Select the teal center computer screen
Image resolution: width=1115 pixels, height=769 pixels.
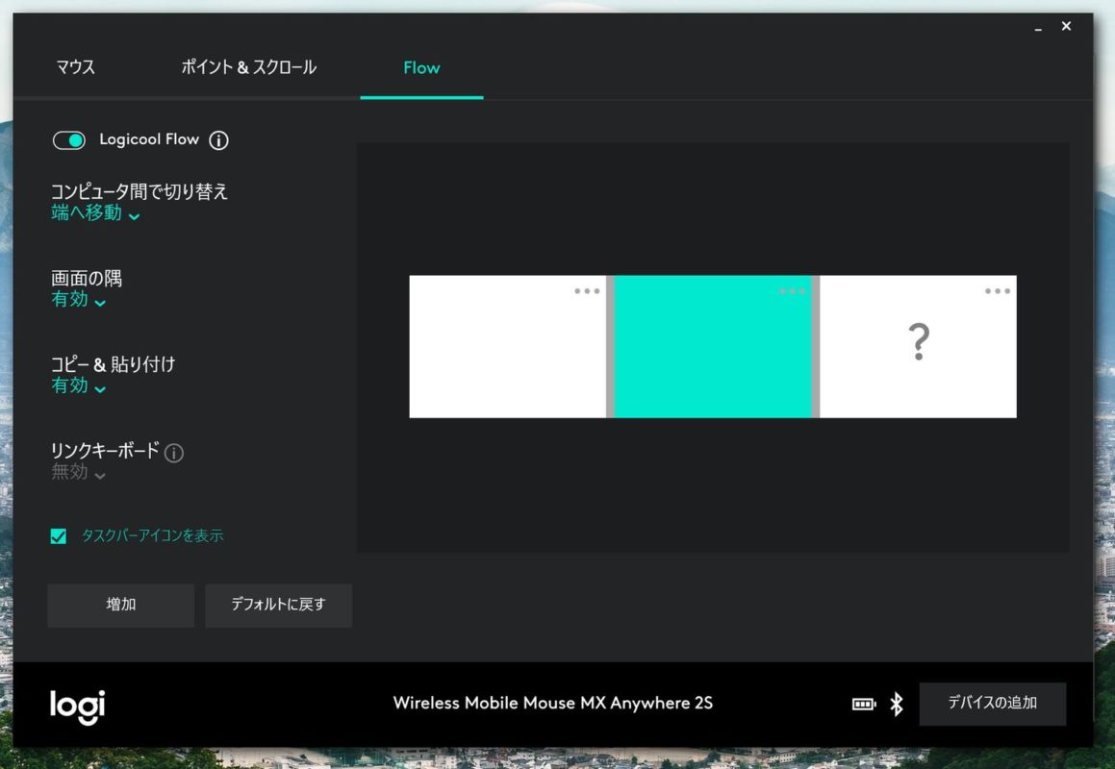coord(713,347)
